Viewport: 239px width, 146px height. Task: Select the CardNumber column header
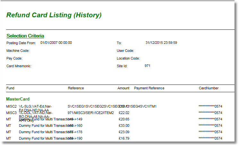click(209, 88)
